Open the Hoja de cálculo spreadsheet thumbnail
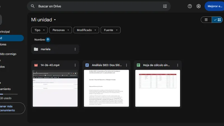 [x=158, y=88]
